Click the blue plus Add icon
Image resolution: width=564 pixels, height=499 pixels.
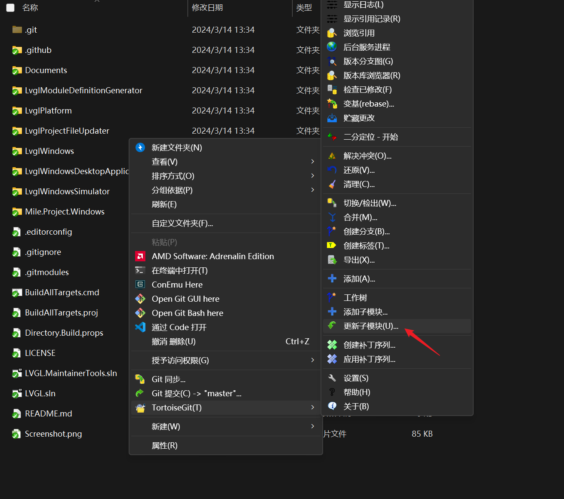coord(332,279)
